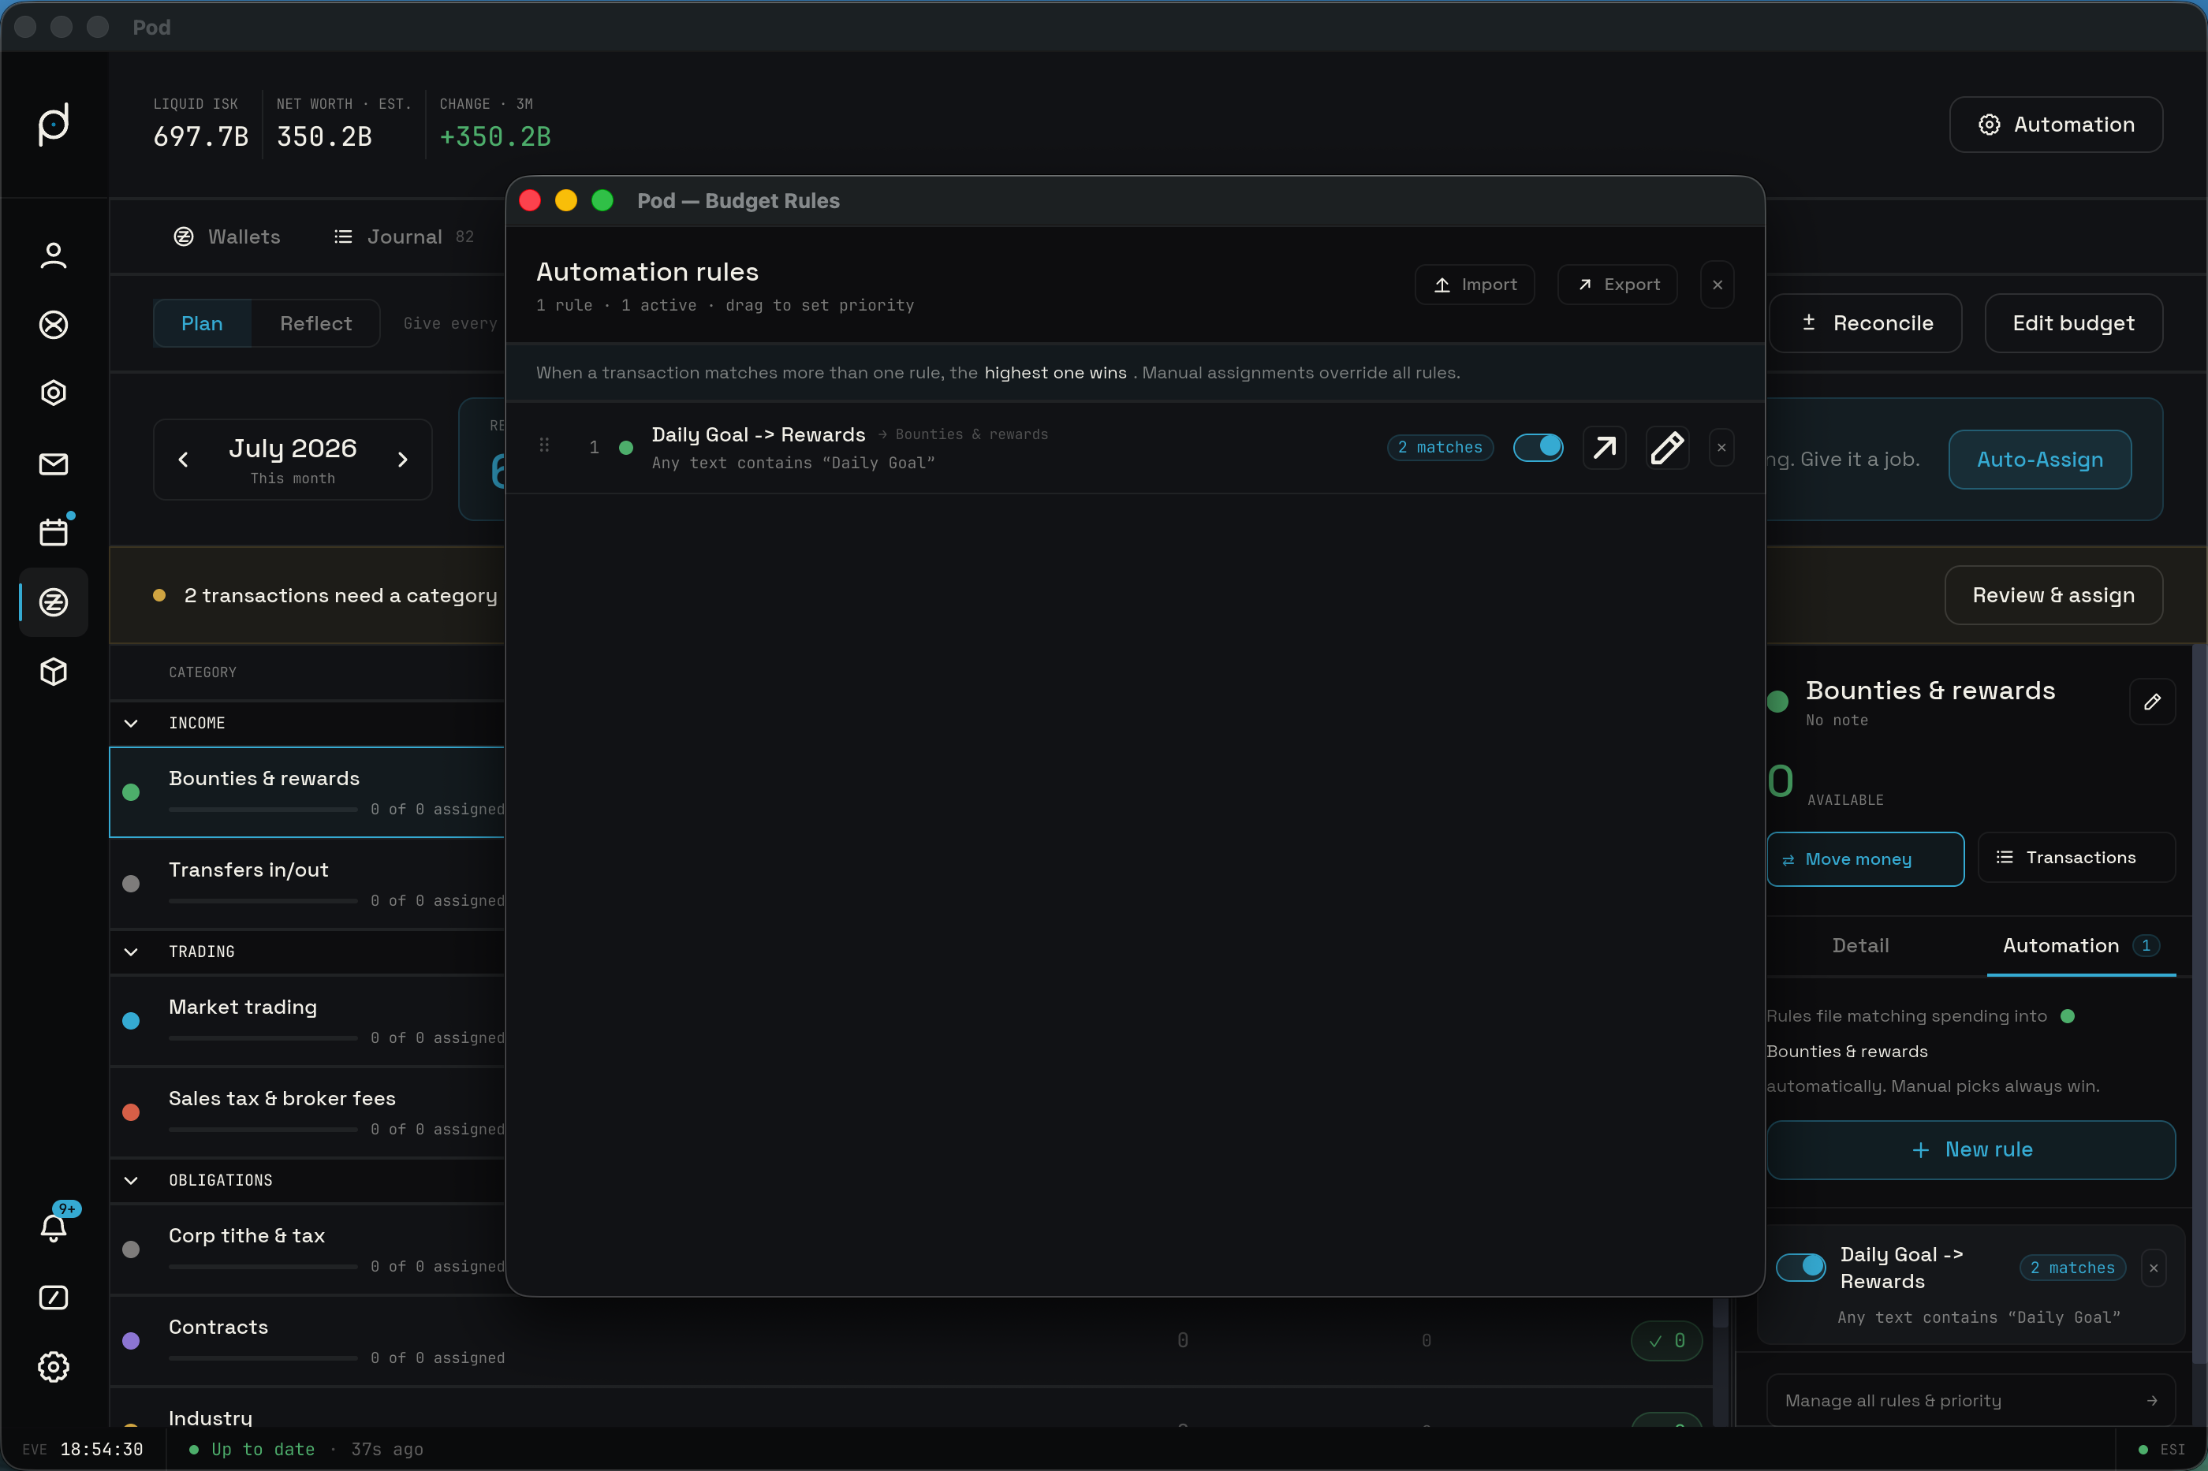2208x1471 pixels.
Task: Open the arrow icon on Daily Goal rule
Action: pos(1605,448)
